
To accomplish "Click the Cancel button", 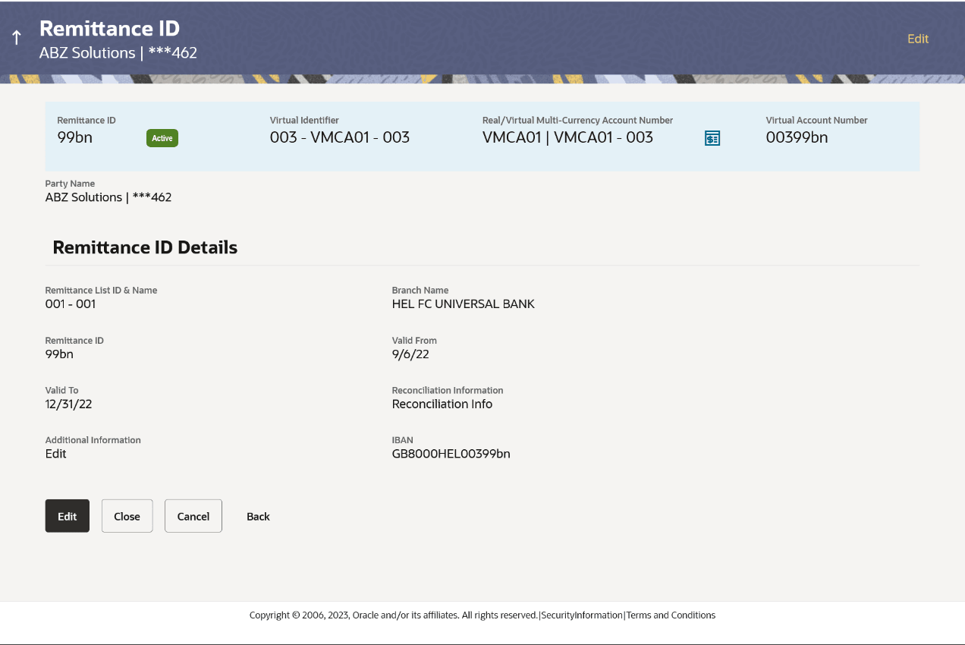I will pyautogui.click(x=193, y=516).
